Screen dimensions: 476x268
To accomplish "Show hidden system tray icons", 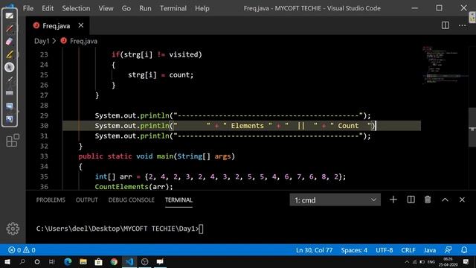I will coord(407,261).
